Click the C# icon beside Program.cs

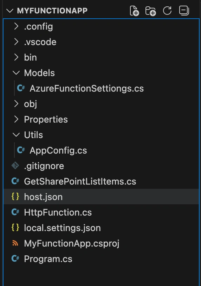(x=15, y=259)
